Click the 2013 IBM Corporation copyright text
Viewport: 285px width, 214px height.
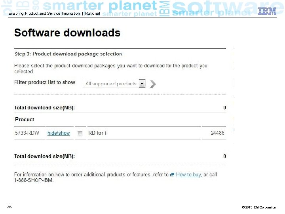click(259, 207)
